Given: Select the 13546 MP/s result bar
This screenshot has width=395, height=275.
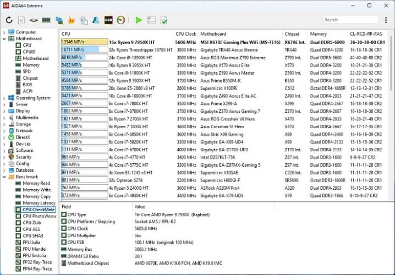Looking at the screenshot, I should pyautogui.click(x=84, y=42).
